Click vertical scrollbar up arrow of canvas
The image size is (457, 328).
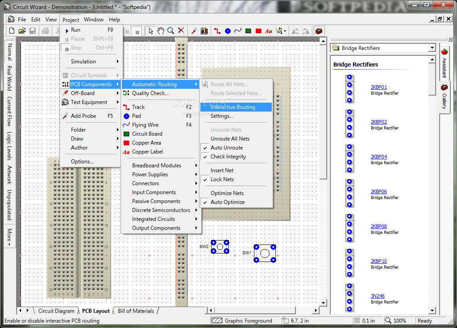point(323,42)
